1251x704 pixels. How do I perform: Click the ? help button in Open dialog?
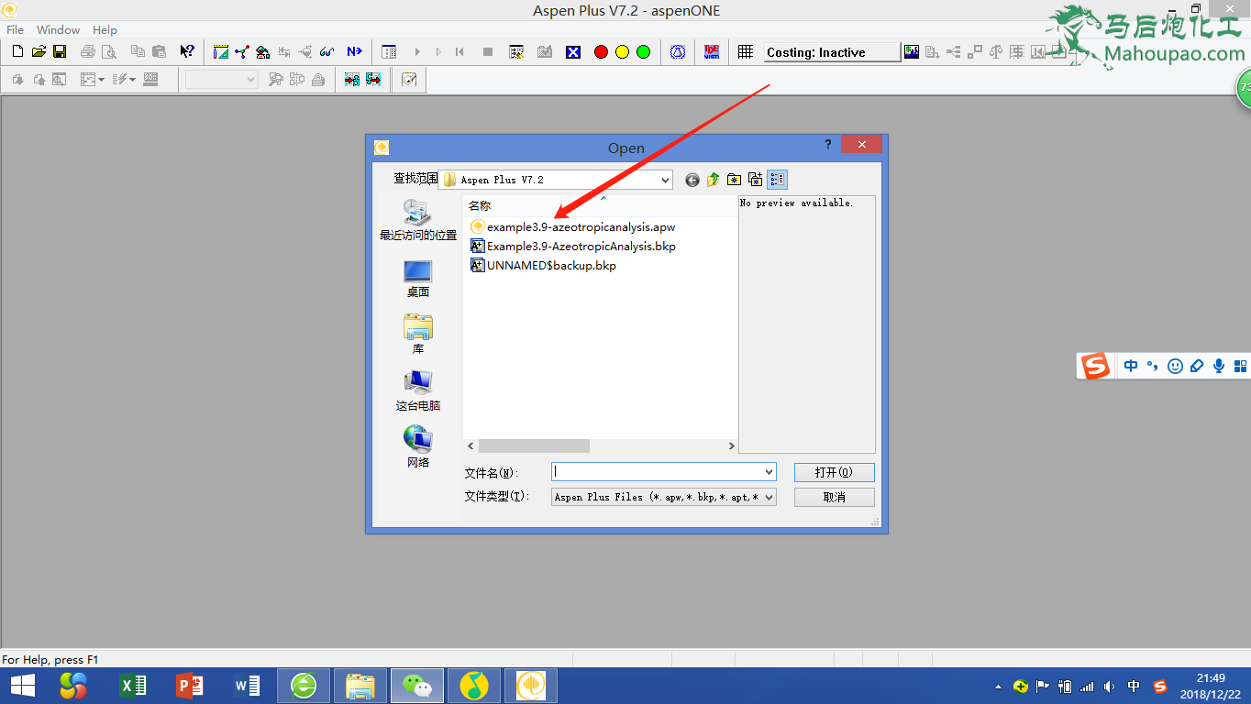(828, 144)
